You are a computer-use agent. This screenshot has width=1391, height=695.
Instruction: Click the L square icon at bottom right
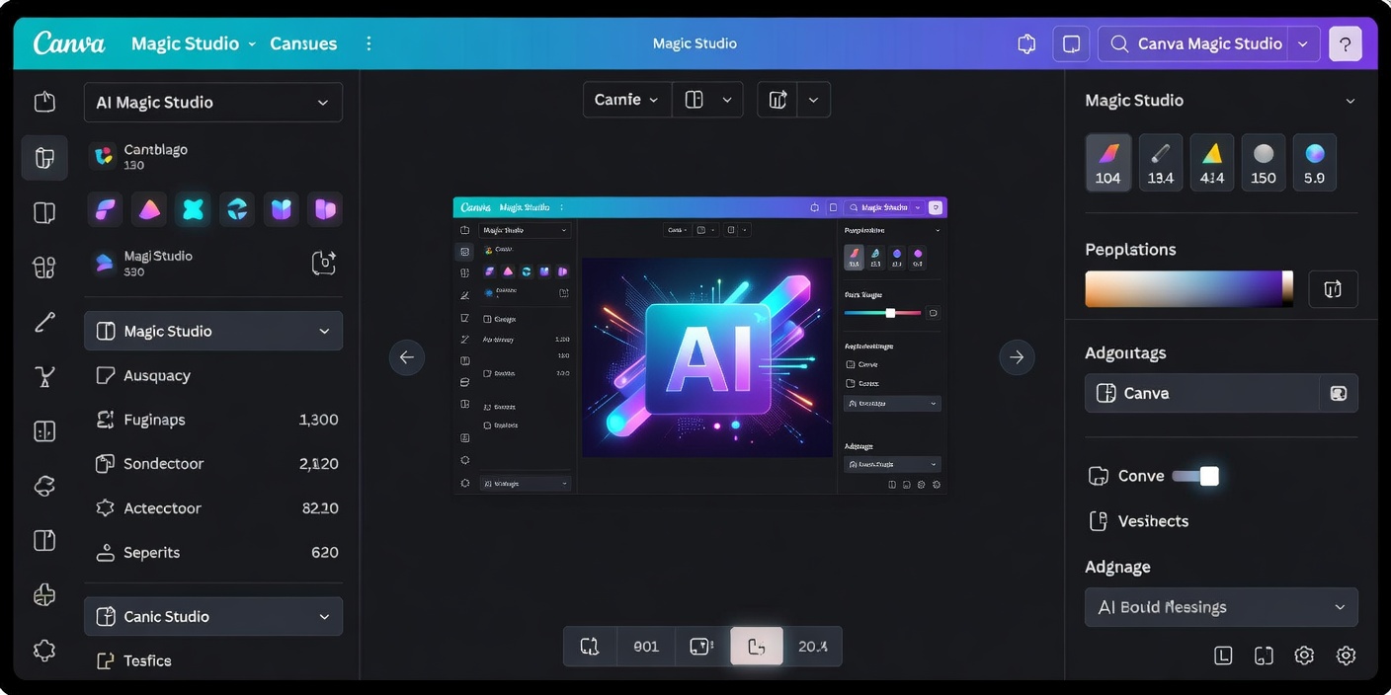pos(1223,656)
